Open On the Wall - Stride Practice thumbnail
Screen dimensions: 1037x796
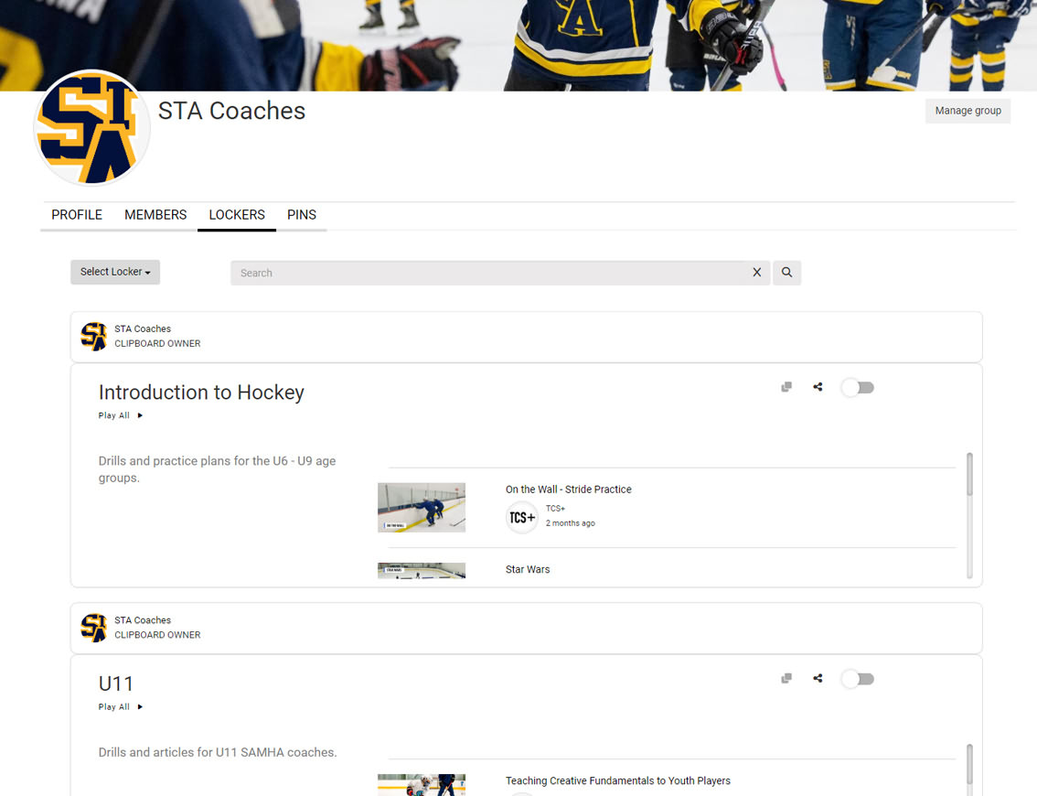[422, 508]
